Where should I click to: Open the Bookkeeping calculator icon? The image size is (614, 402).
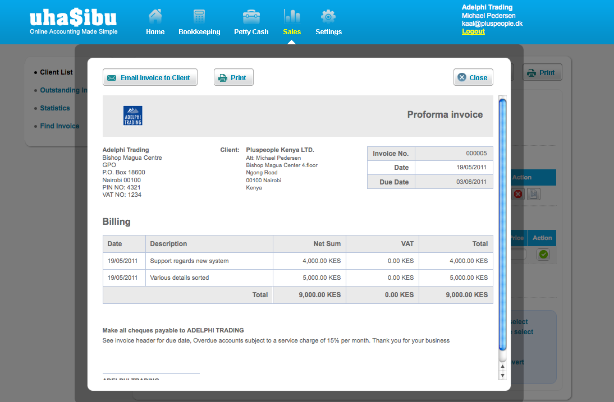click(199, 16)
